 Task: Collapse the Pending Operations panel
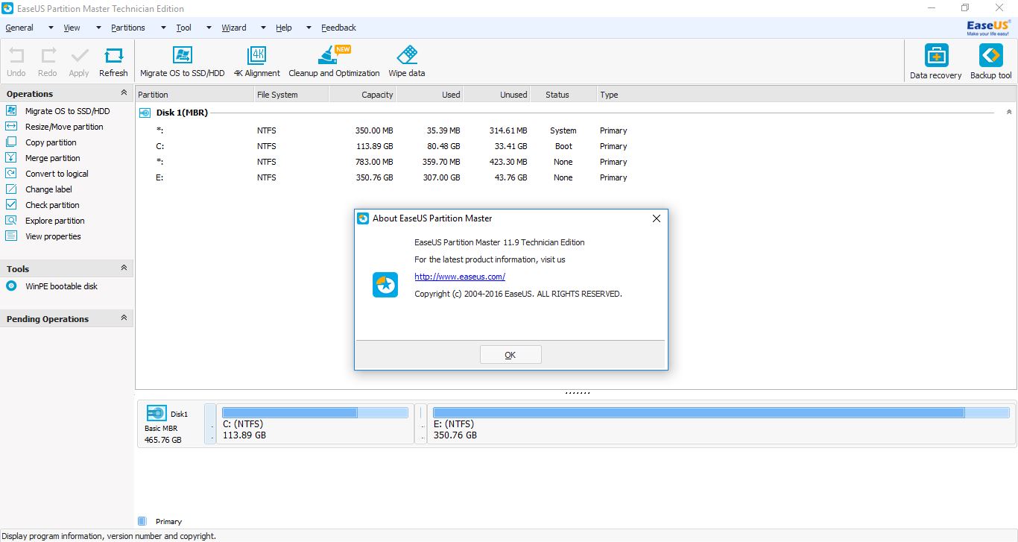point(124,318)
